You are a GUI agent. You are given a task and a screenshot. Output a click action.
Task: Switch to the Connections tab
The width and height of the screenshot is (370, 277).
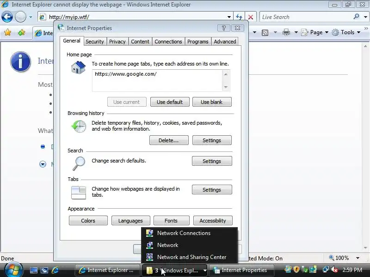(168, 42)
